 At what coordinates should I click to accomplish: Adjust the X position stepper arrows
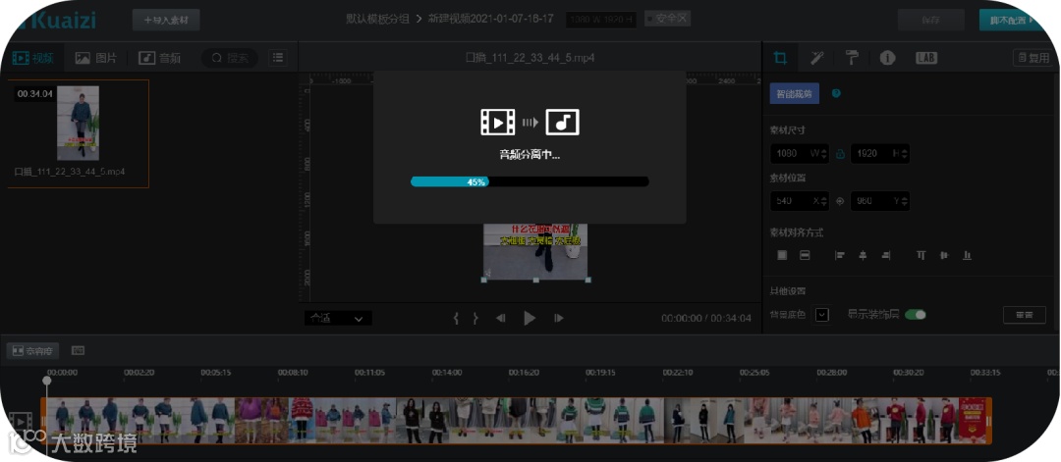(823, 201)
